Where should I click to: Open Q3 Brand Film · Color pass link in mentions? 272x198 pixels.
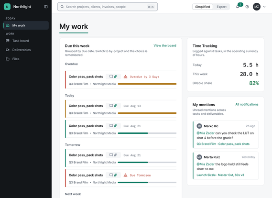click(x=223, y=144)
